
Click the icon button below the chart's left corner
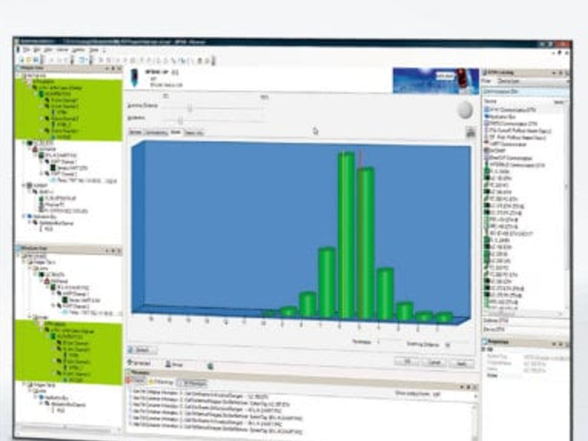(142, 350)
